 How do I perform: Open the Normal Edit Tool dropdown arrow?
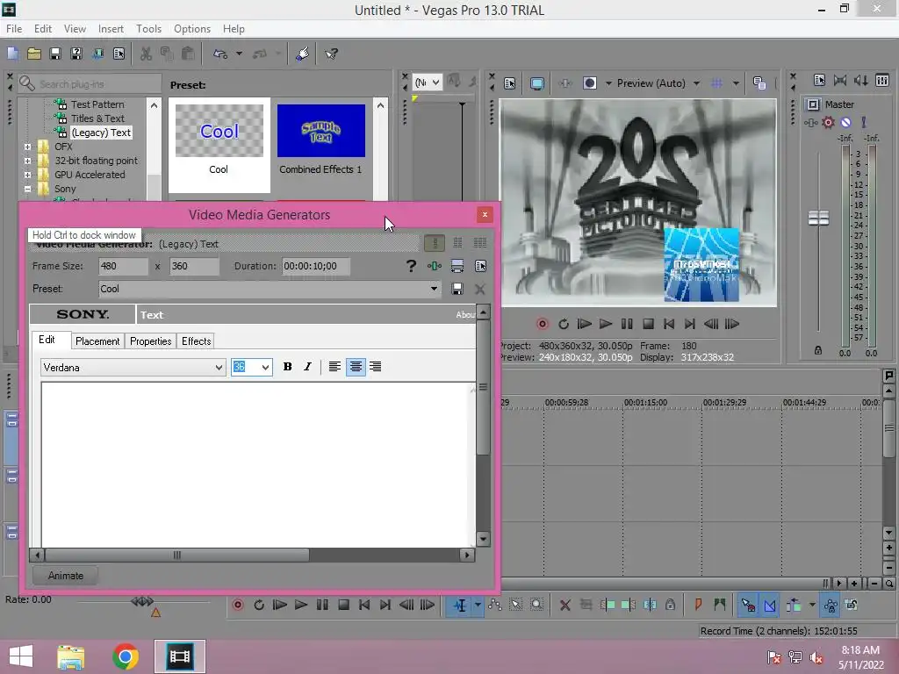pos(477,606)
